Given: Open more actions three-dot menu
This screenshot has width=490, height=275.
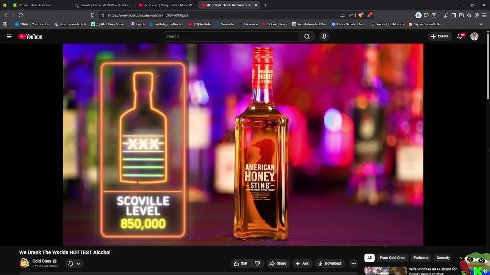Looking at the screenshot, I should (x=354, y=263).
